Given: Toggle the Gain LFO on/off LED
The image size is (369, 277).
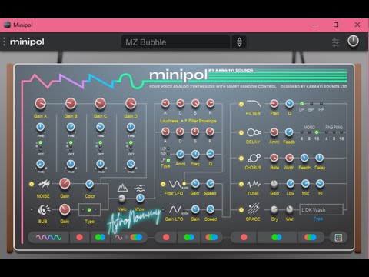Looking at the screenshot, I should click(163, 209).
